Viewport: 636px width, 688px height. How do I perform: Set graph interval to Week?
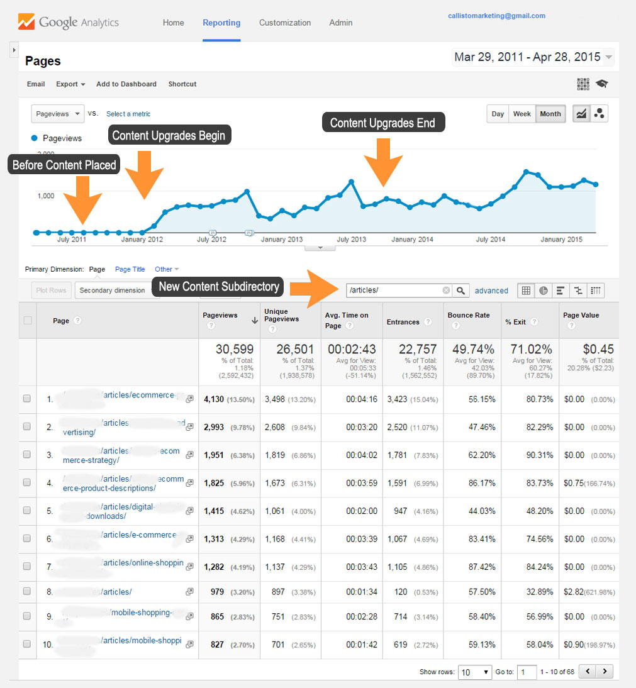click(522, 114)
